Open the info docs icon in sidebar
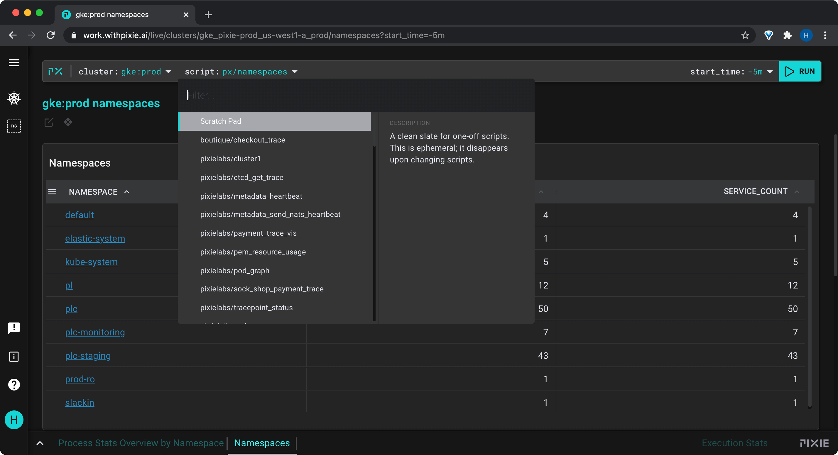838x455 pixels. click(x=14, y=356)
